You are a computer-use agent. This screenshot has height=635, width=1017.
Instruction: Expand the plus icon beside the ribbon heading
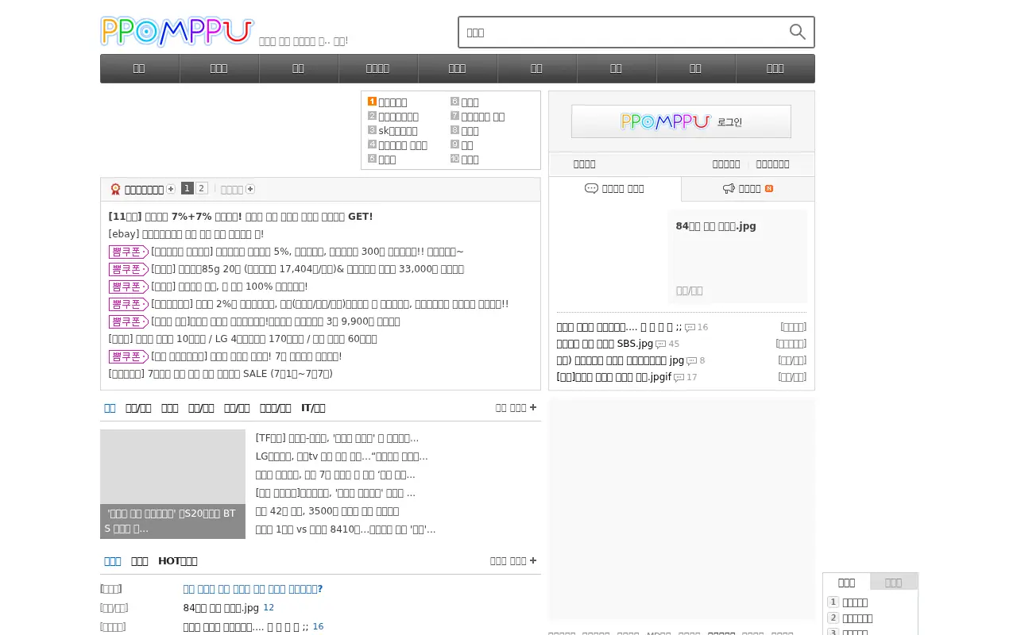coord(171,189)
